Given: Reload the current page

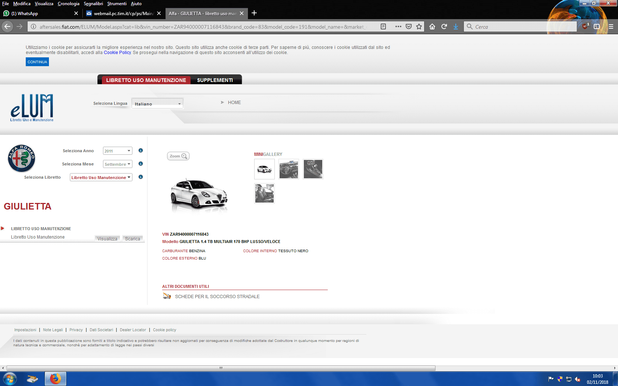Looking at the screenshot, I should tap(444, 26).
